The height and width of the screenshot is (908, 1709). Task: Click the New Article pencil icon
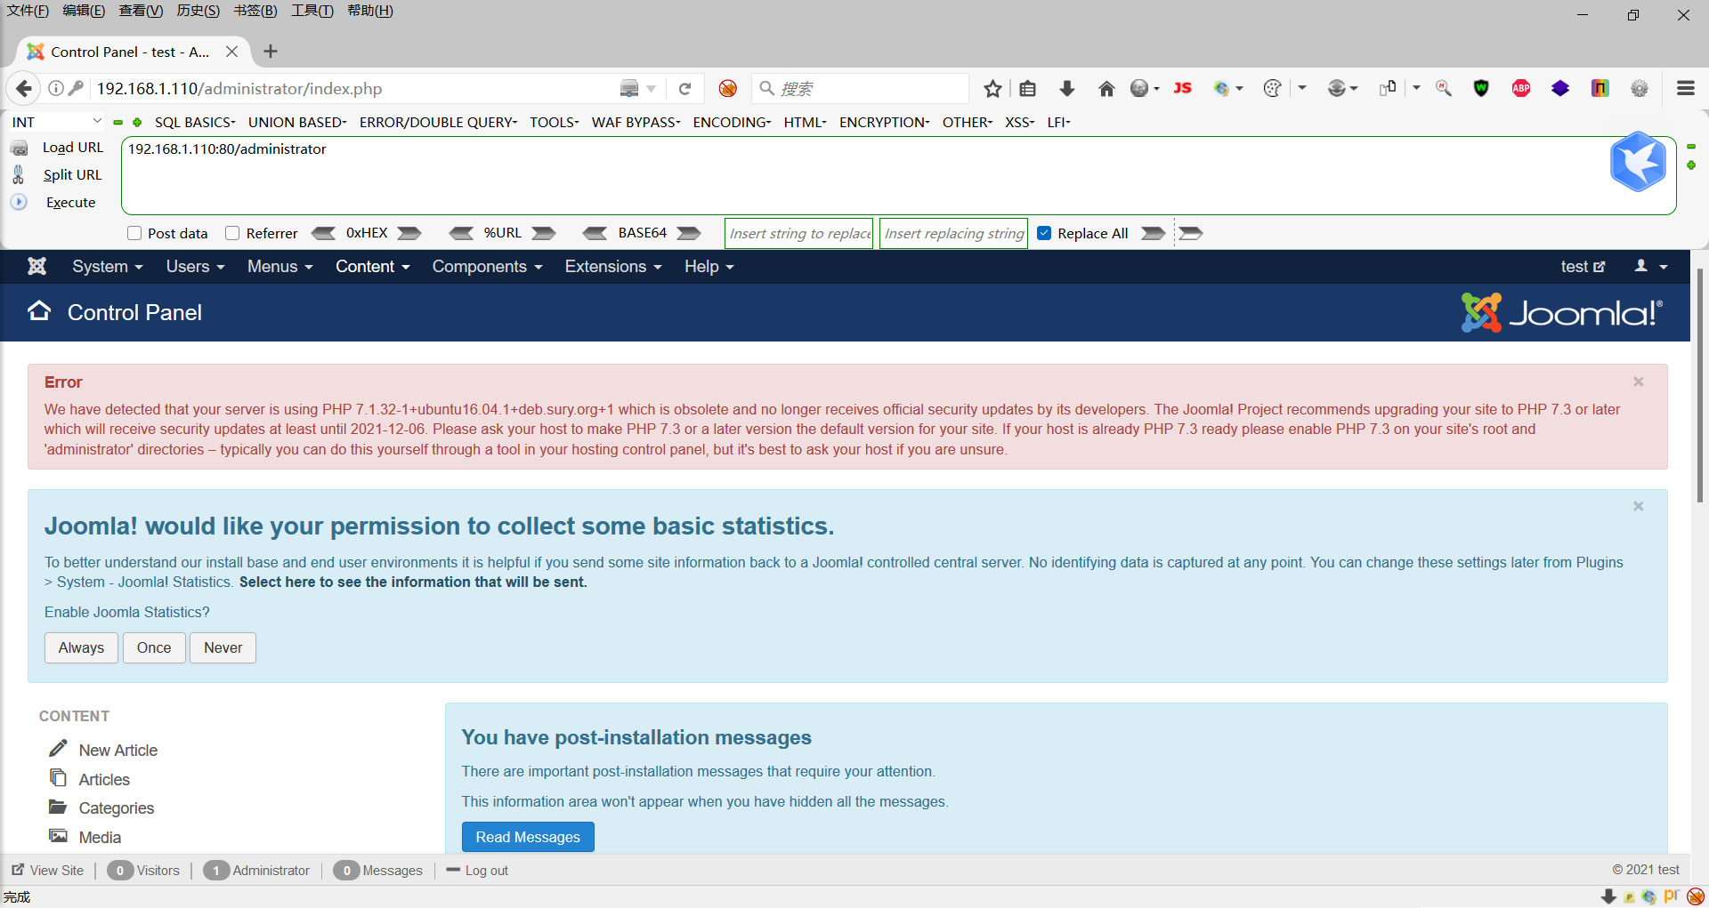[x=58, y=749]
